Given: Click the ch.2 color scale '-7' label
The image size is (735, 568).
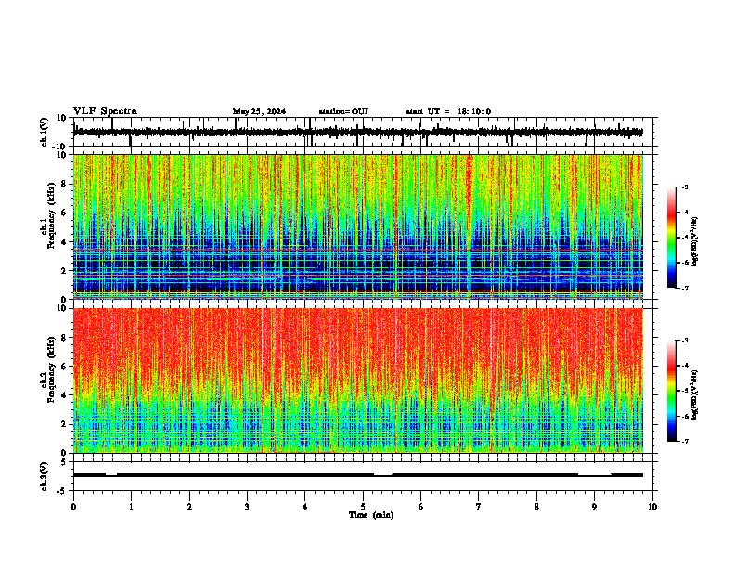Looking at the screenshot, I should (x=684, y=441).
